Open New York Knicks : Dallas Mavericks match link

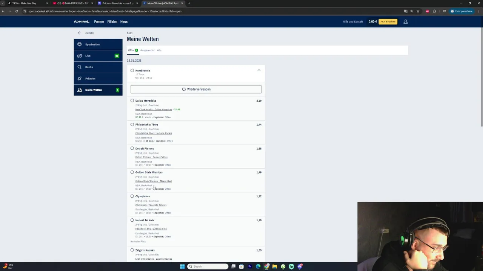point(154,110)
